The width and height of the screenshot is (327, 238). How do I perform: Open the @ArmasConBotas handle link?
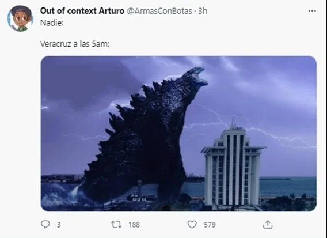[x=159, y=11]
